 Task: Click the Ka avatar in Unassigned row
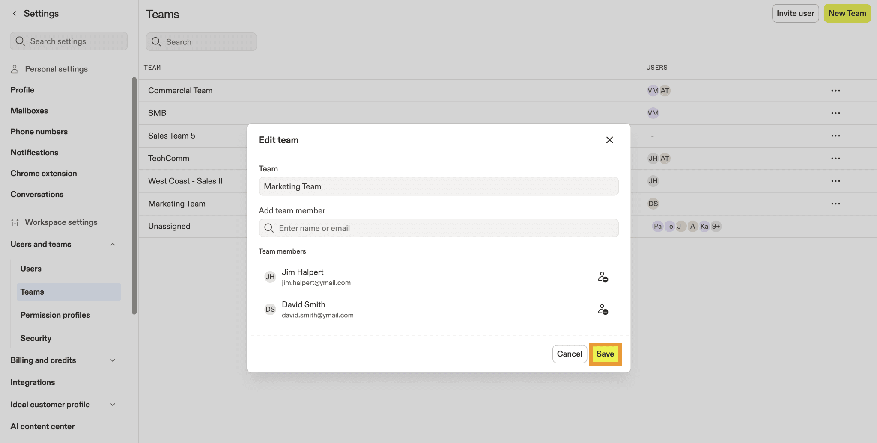pos(704,227)
